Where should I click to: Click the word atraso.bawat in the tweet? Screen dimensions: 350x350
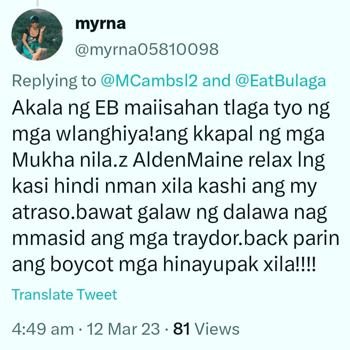[x=72, y=213]
